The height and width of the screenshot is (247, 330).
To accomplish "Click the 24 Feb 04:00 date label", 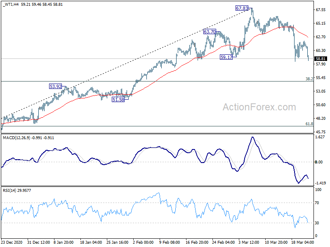I will (223, 242).
